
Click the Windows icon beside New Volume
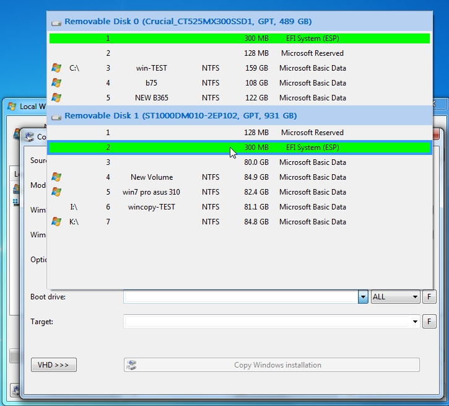pos(56,177)
